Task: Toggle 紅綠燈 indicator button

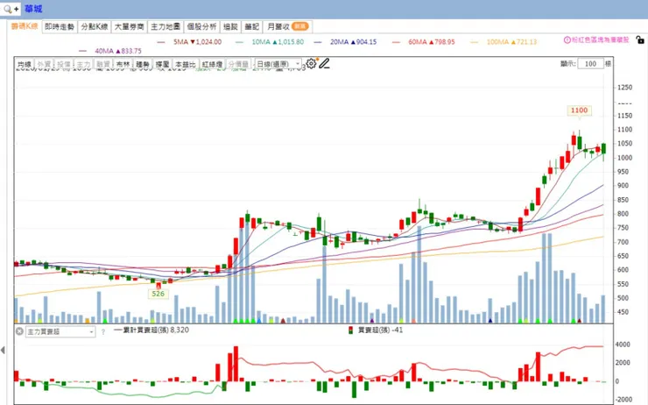Action: point(212,64)
